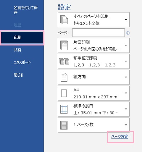Click the A4 paper size icon

[64, 93]
